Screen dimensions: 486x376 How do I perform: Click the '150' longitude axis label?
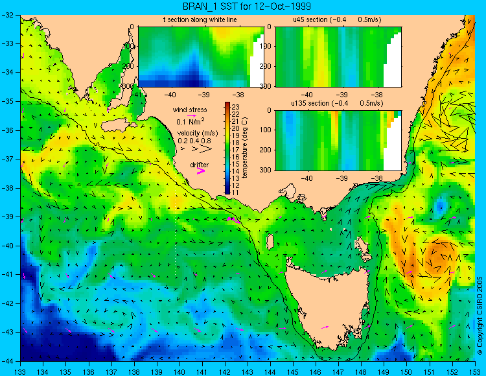click(x=407, y=371)
